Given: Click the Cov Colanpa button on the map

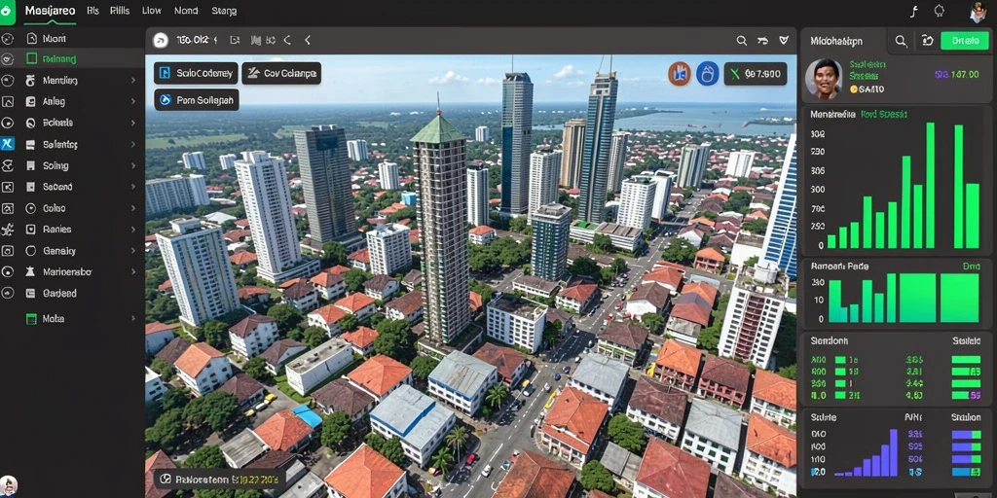Looking at the screenshot, I should pyautogui.click(x=281, y=73).
